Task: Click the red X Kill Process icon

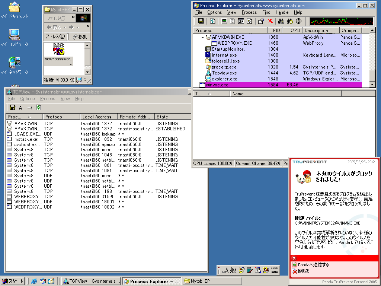Action: click(x=270, y=21)
